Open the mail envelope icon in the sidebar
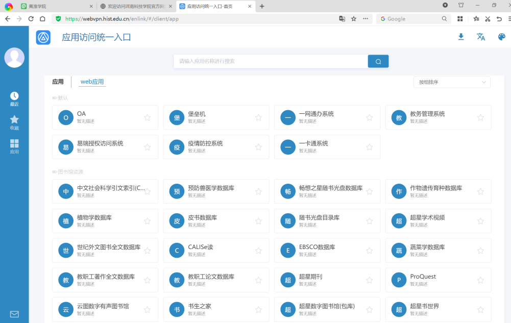The width and height of the screenshot is (511, 323). click(14, 314)
